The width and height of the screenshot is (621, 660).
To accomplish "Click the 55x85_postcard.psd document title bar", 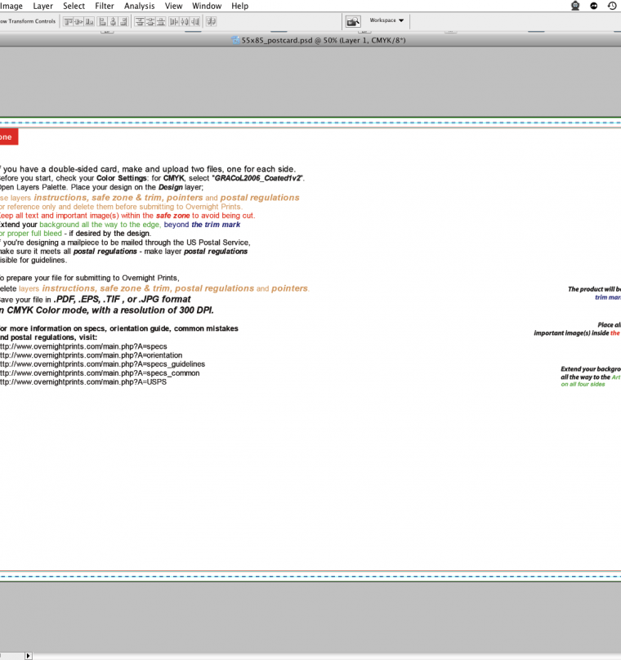I will (x=319, y=40).
